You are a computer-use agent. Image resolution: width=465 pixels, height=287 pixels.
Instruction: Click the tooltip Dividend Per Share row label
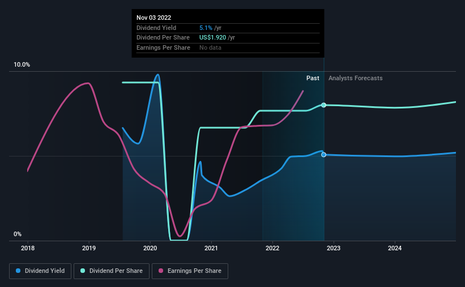coord(163,38)
